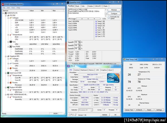Click the Gigabyte DES device icon
167x123 pixels.
[x=8, y=56]
